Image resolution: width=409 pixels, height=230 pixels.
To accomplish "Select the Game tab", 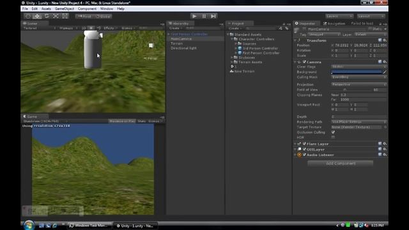I will (x=35, y=116).
